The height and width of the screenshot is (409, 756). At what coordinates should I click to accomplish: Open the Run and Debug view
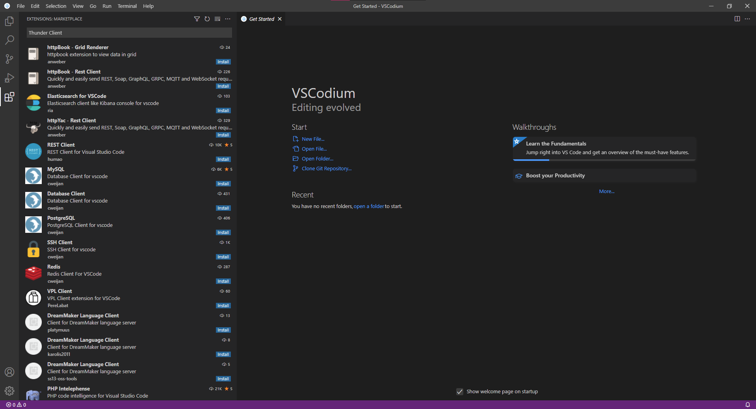[9, 78]
